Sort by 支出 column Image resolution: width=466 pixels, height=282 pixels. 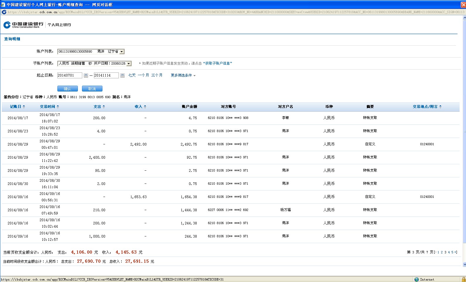(x=99, y=107)
